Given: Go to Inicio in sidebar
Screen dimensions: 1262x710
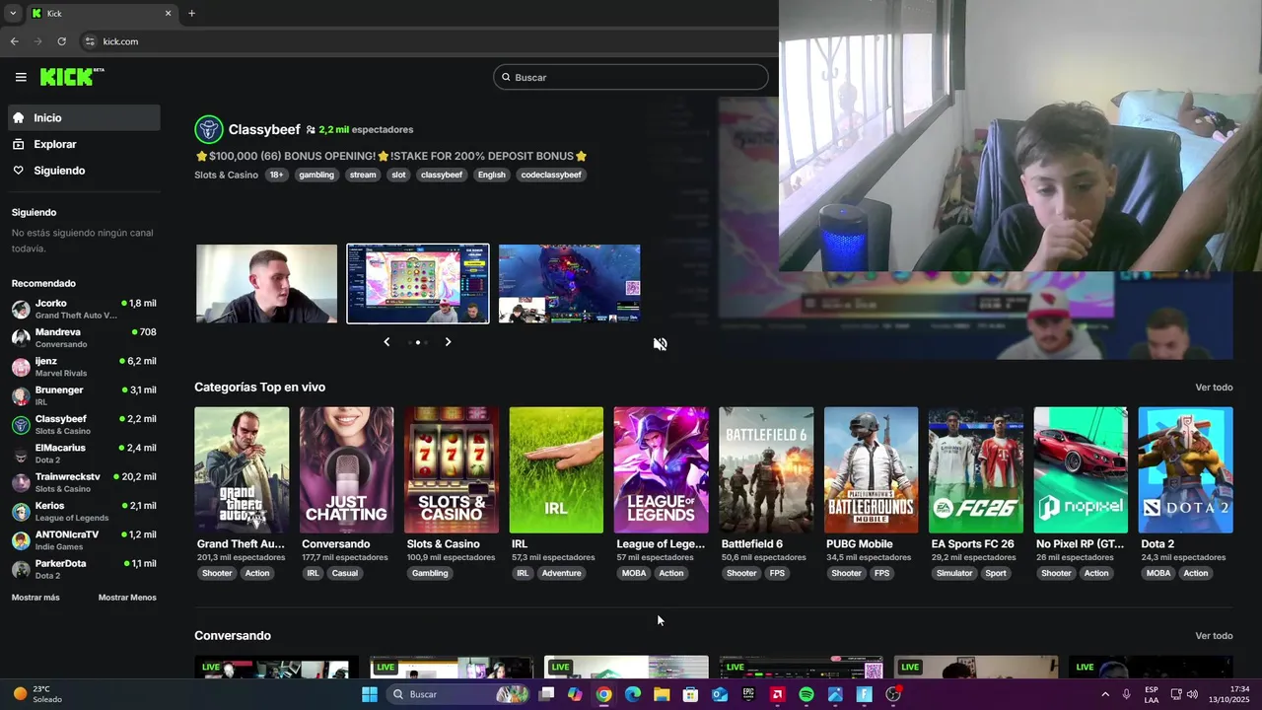Looking at the screenshot, I should click(84, 117).
